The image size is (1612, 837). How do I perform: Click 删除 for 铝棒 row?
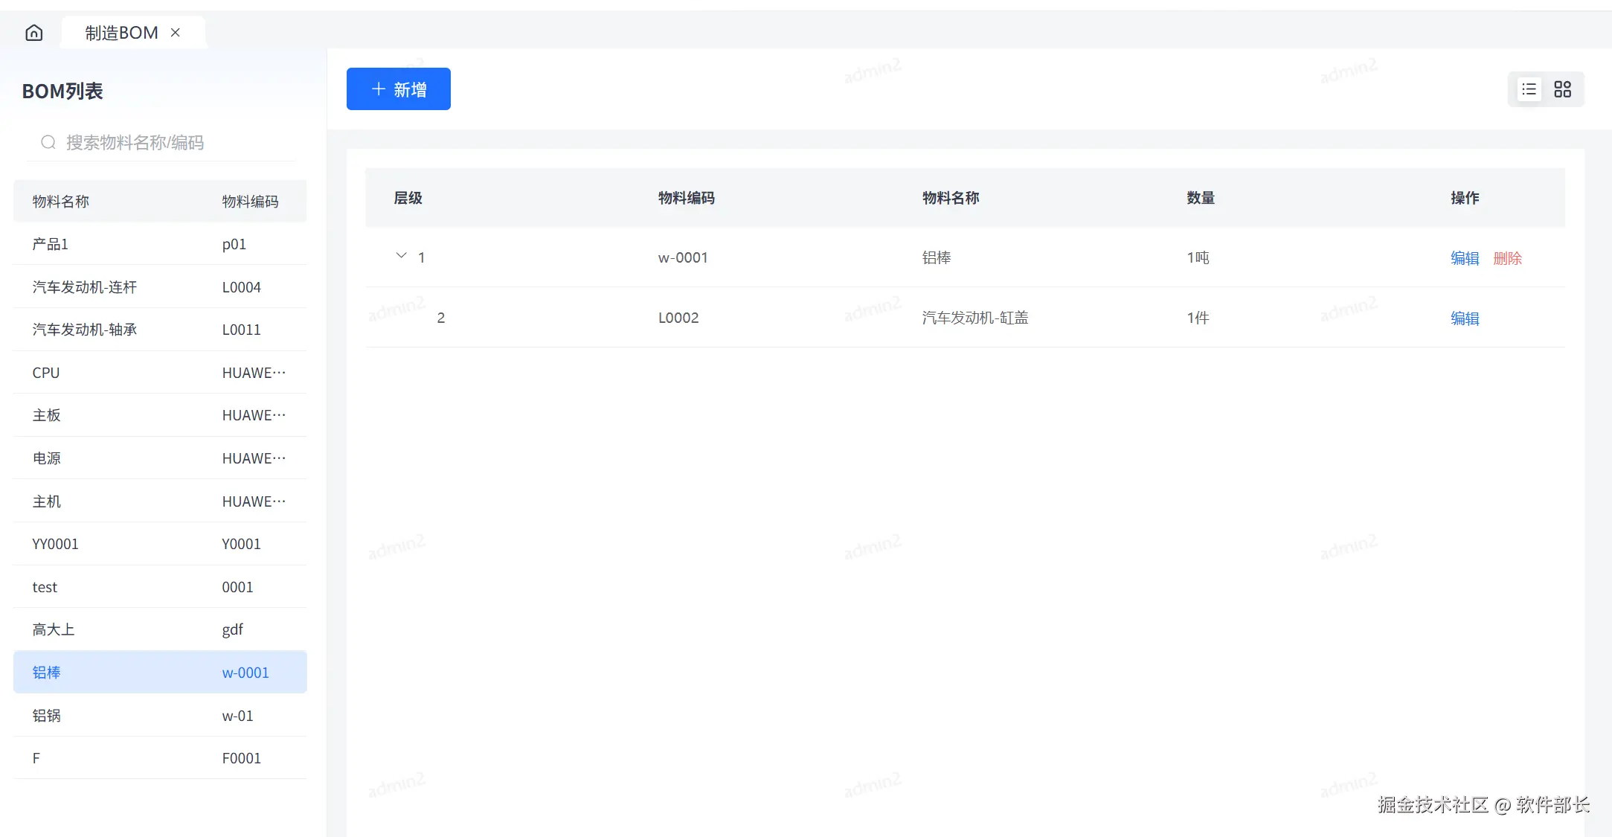pyautogui.click(x=1507, y=258)
